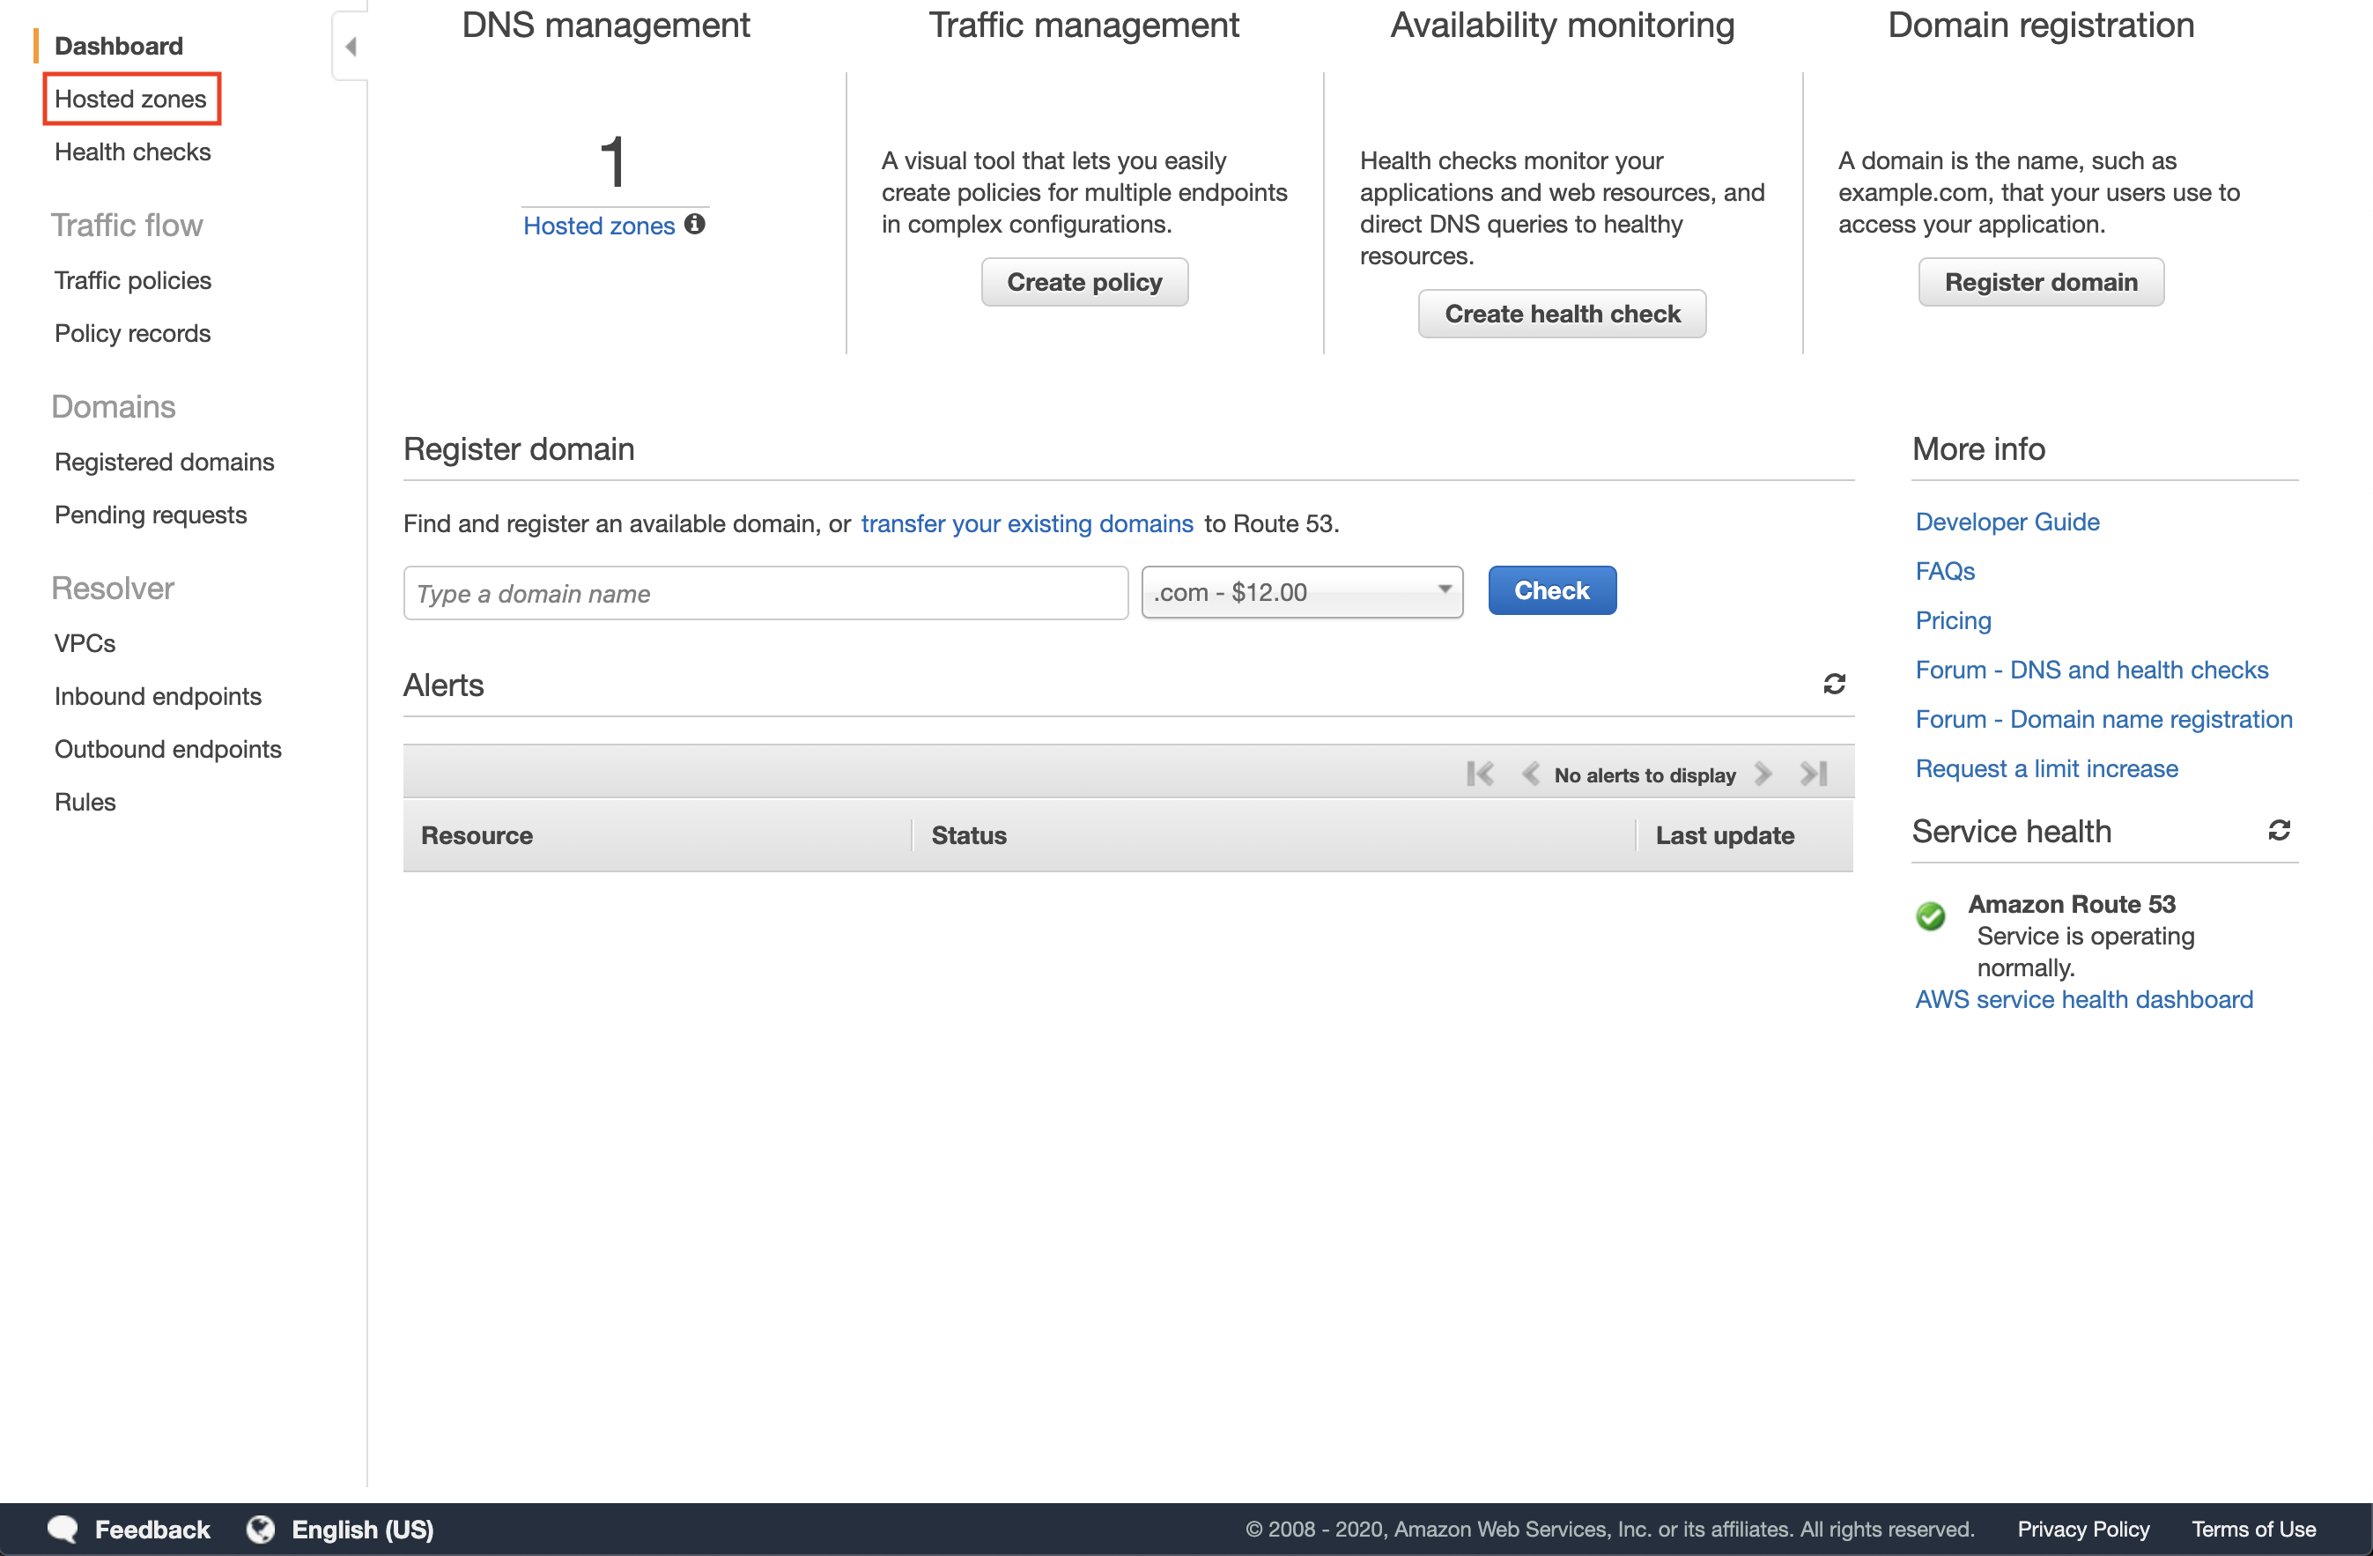Open the .com domain extension dropdown
The image size is (2373, 1556).
(x=1301, y=592)
